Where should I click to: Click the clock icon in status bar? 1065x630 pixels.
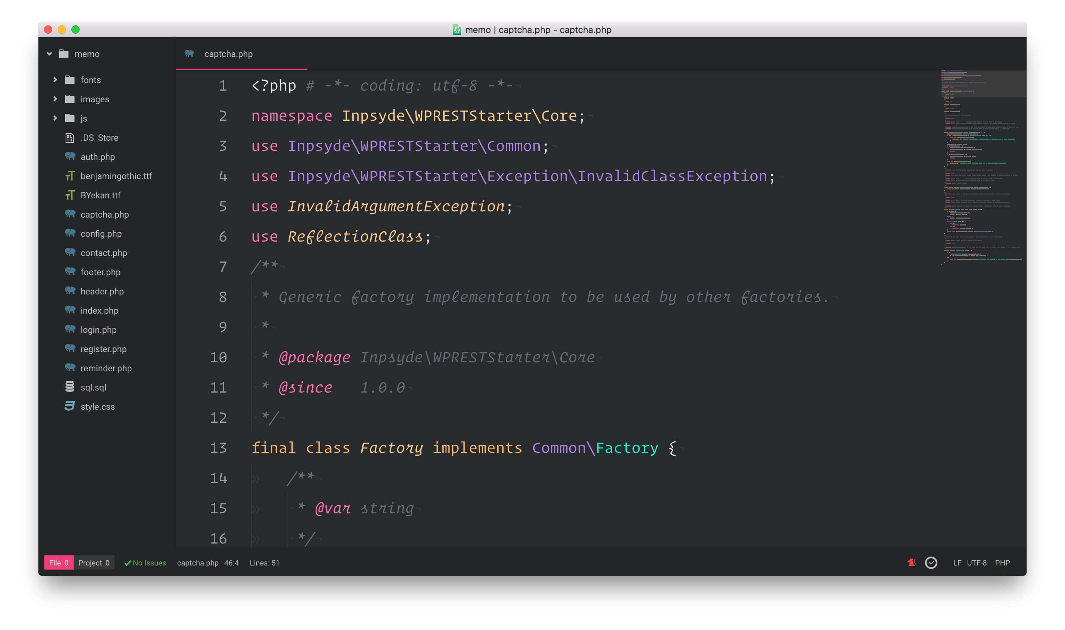coord(931,562)
